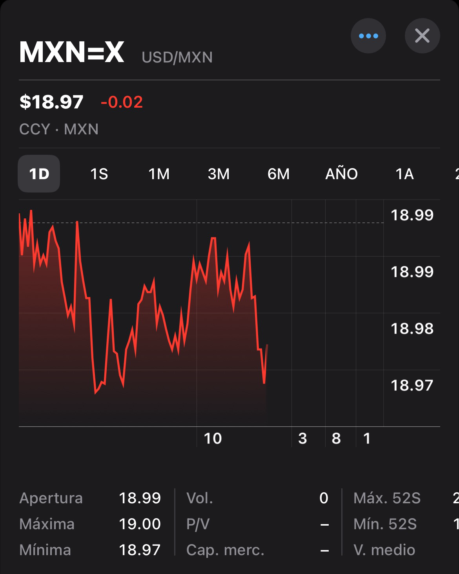Tap the Máxima 19.00 stat row
This screenshot has width=459, height=574.
90,524
